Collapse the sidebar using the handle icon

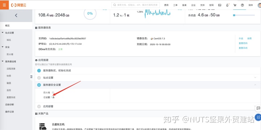[31, 77]
